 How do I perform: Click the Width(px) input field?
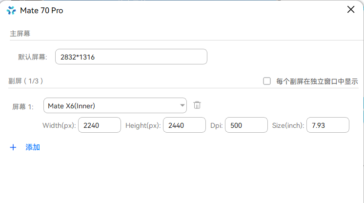click(x=100, y=125)
